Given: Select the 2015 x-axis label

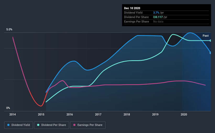Looking at the screenshot, I should point(41,114).
